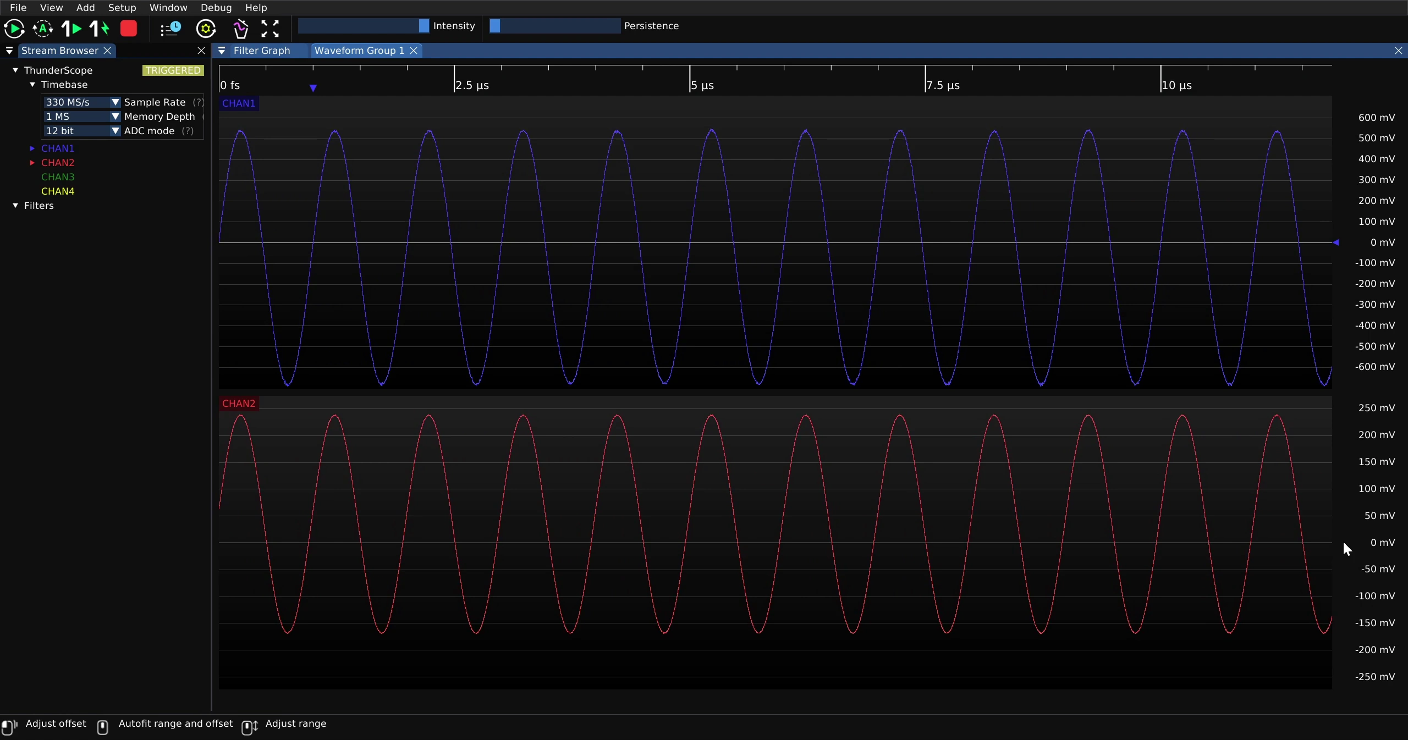Close the Stream Browser tab
The image size is (1408, 740).
[108, 51]
